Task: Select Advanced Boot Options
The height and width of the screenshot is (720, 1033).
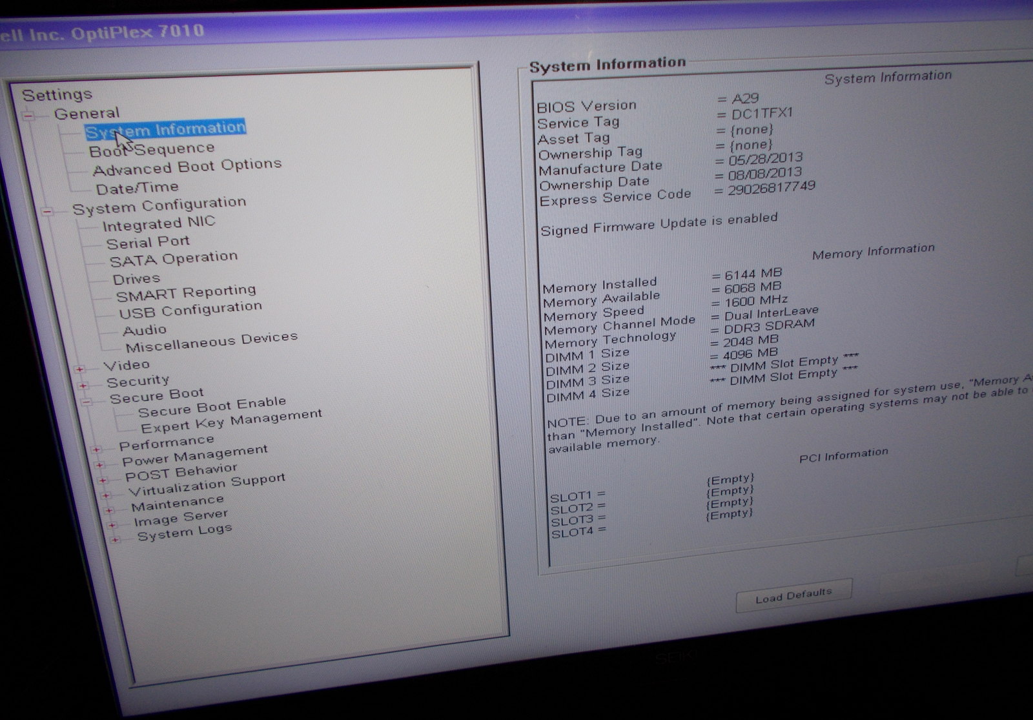Action: pyautogui.click(x=187, y=167)
